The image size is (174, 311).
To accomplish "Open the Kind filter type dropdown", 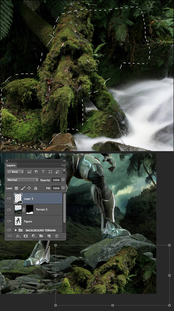I will (15, 171).
